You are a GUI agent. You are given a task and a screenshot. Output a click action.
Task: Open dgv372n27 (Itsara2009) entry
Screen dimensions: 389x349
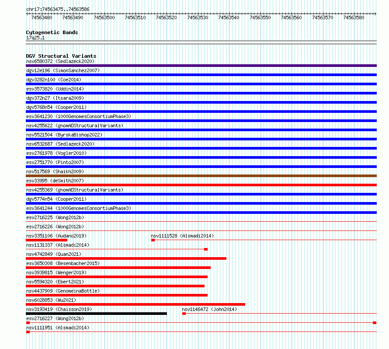click(55, 98)
